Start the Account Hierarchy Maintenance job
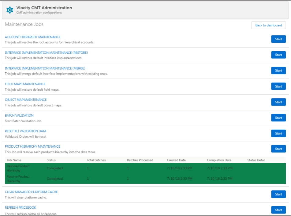 pyautogui.click(x=278, y=39)
